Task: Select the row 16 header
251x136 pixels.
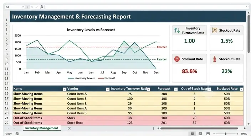Action: point(6,94)
